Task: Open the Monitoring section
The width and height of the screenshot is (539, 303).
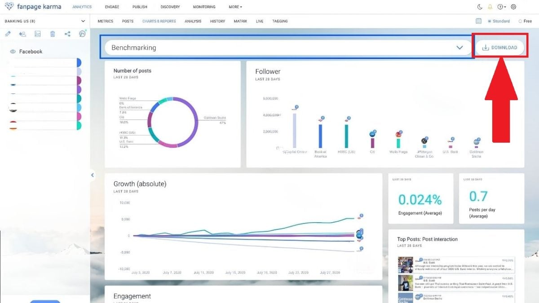Action: (204, 7)
